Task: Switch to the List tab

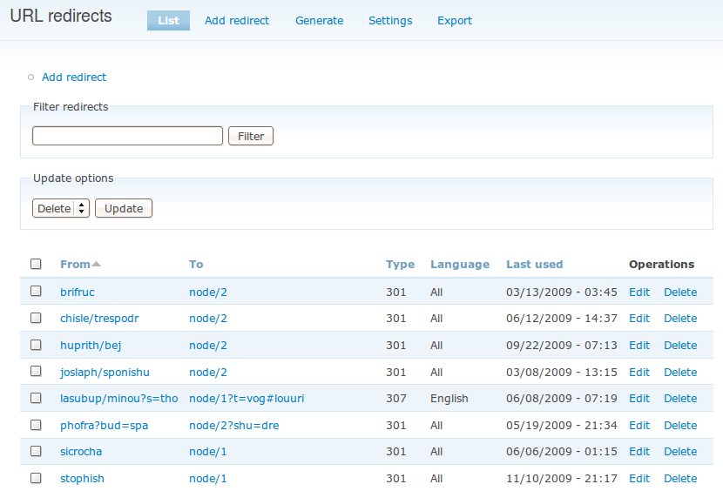Action: coord(168,21)
